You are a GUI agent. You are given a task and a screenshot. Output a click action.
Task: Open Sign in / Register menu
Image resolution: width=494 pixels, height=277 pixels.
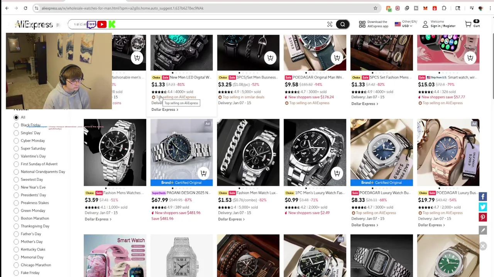(439, 24)
